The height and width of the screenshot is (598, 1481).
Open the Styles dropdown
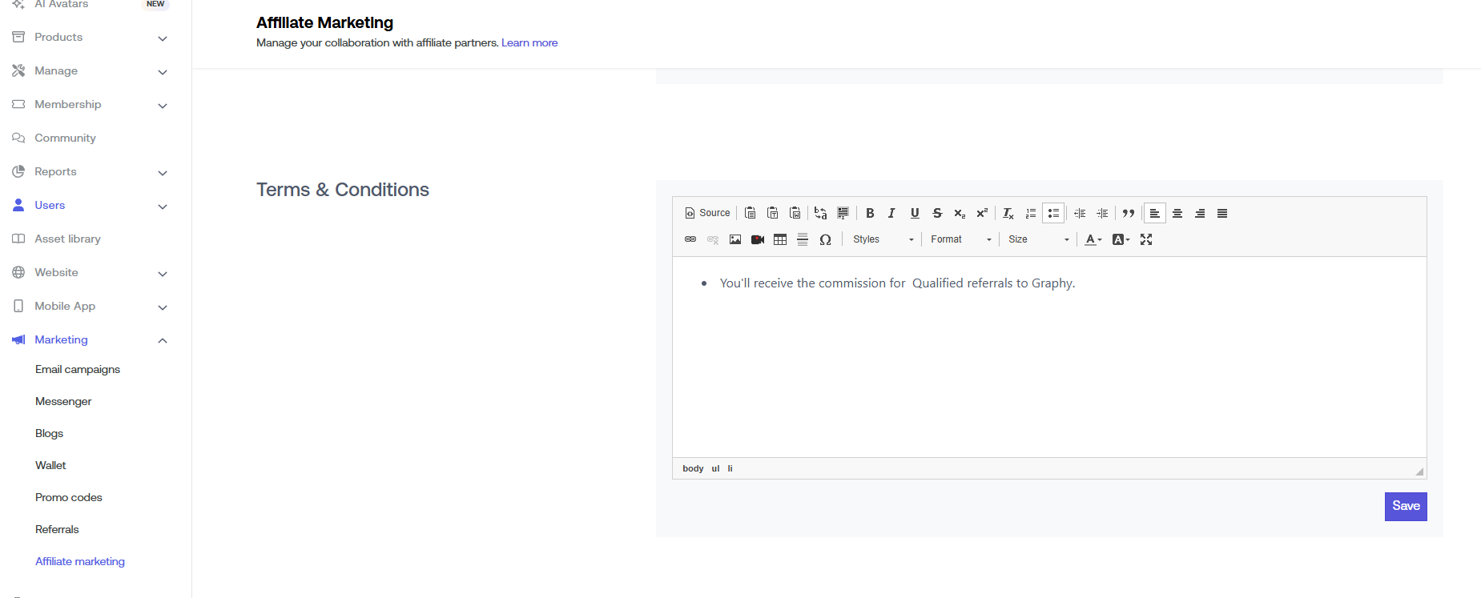883,239
